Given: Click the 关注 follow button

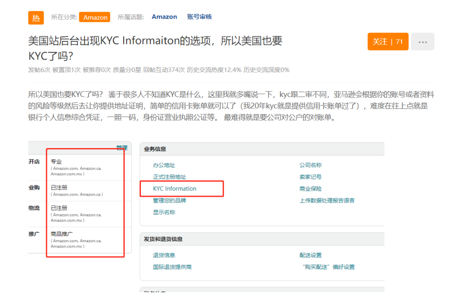Looking at the screenshot, I should [387, 42].
